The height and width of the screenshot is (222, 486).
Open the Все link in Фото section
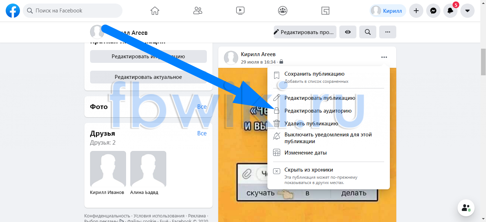pos(202,107)
